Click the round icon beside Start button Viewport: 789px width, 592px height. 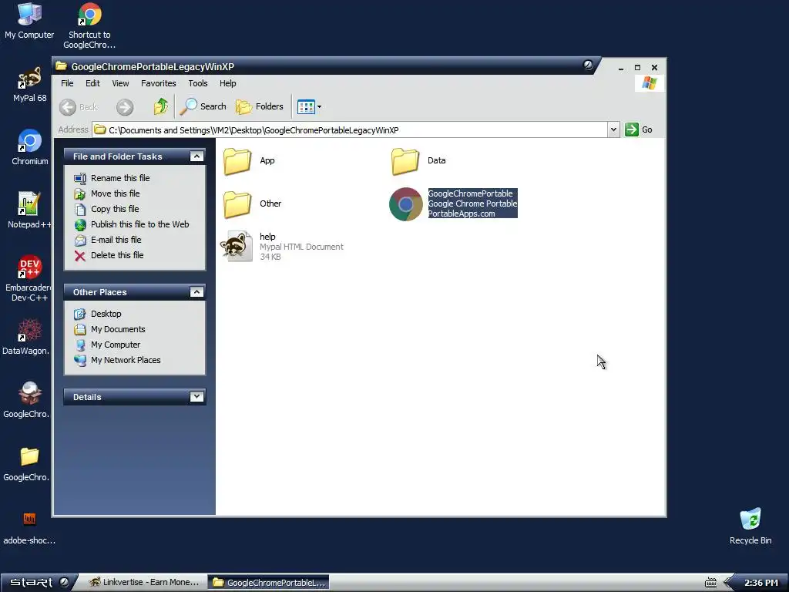coord(64,583)
